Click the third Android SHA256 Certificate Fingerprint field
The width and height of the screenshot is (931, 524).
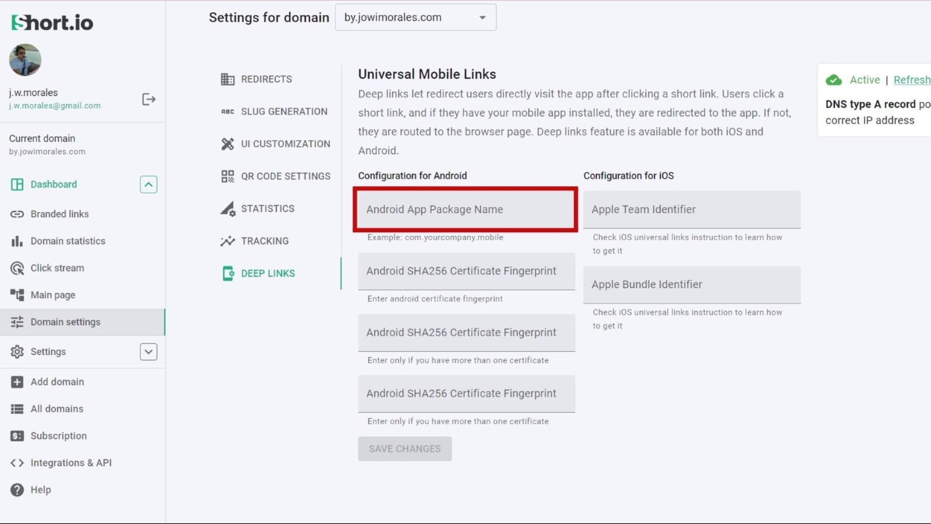466,394
